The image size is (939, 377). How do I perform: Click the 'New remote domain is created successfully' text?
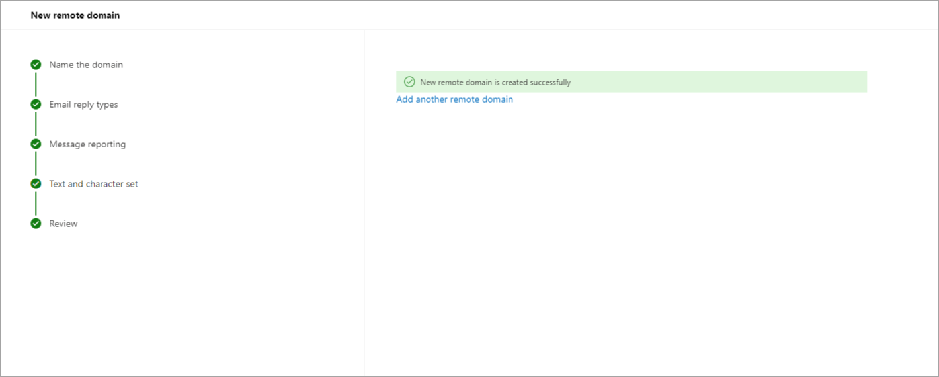coord(495,83)
